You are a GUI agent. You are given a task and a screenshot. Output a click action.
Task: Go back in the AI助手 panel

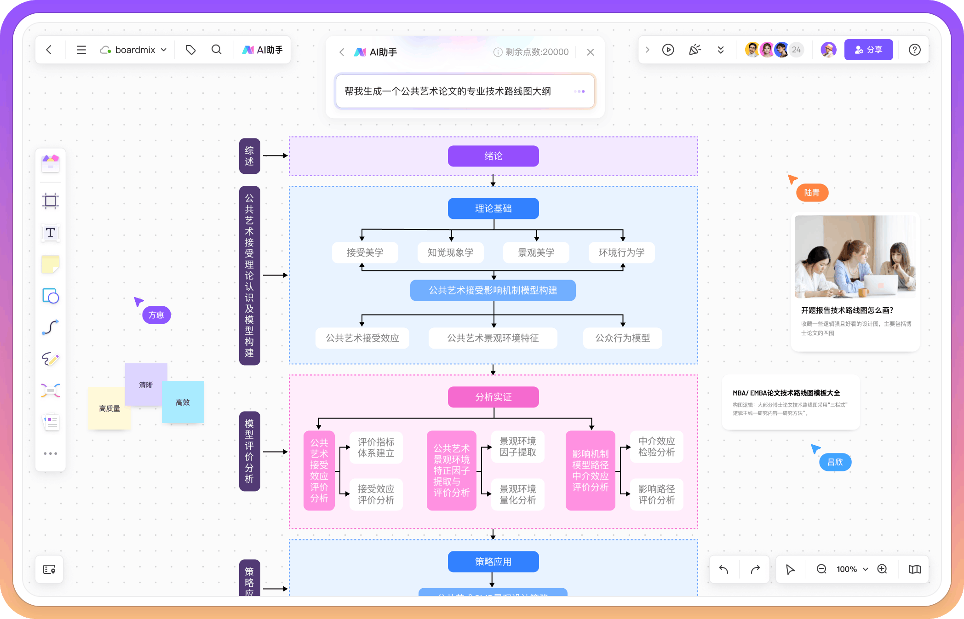click(342, 52)
